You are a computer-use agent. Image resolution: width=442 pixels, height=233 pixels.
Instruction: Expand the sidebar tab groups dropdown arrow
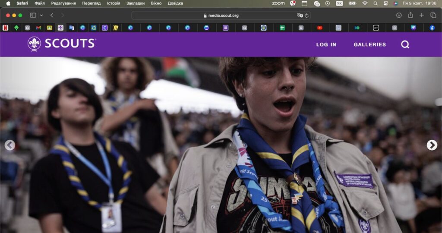coord(41,15)
